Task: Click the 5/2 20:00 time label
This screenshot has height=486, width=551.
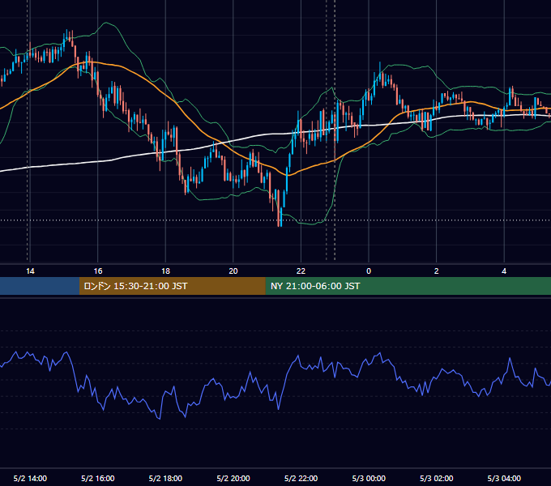Action: [x=233, y=478]
